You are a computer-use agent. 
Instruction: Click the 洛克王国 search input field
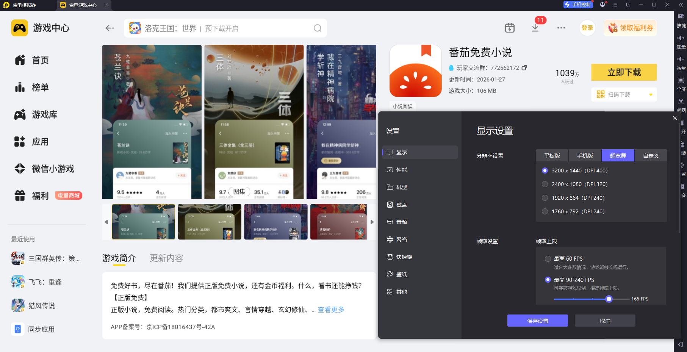[x=224, y=28]
